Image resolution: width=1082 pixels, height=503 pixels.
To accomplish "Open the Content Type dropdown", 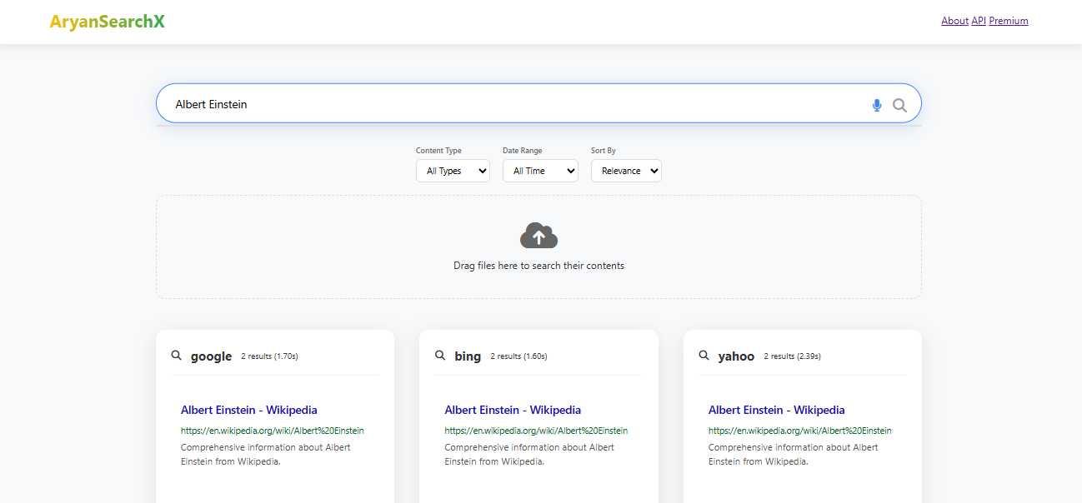I will (x=453, y=171).
